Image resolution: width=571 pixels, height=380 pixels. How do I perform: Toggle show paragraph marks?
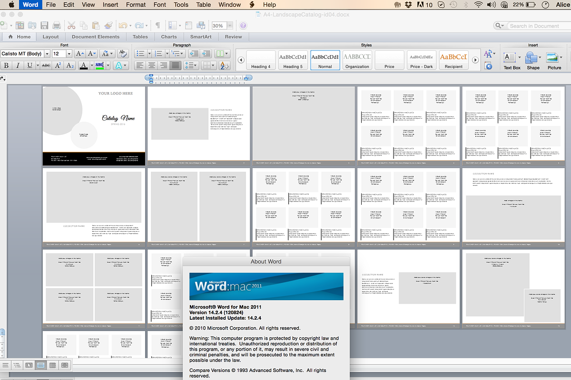pos(158,26)
